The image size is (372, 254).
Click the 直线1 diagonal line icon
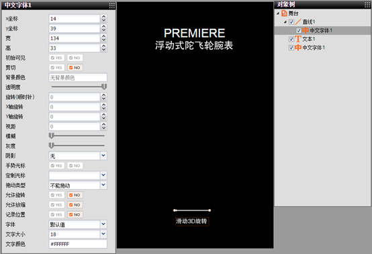click(x=298, y=21)
